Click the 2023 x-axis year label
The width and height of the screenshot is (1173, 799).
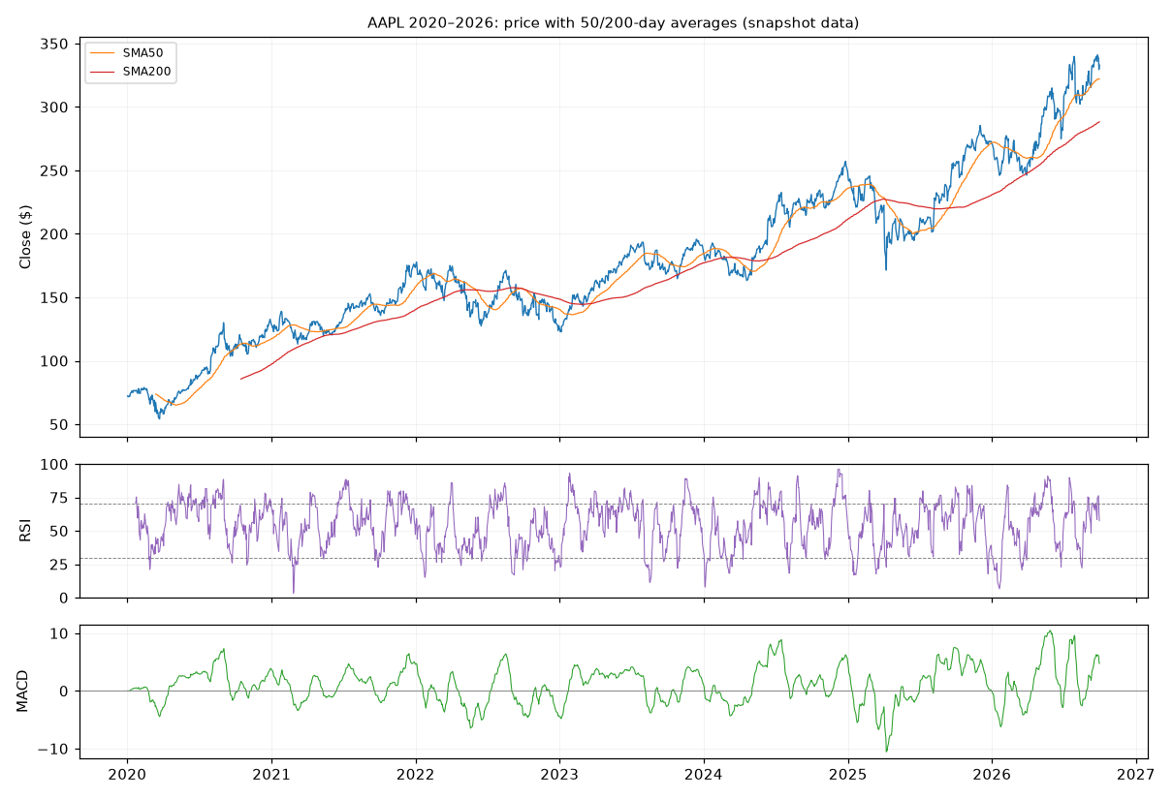point(559,775)
